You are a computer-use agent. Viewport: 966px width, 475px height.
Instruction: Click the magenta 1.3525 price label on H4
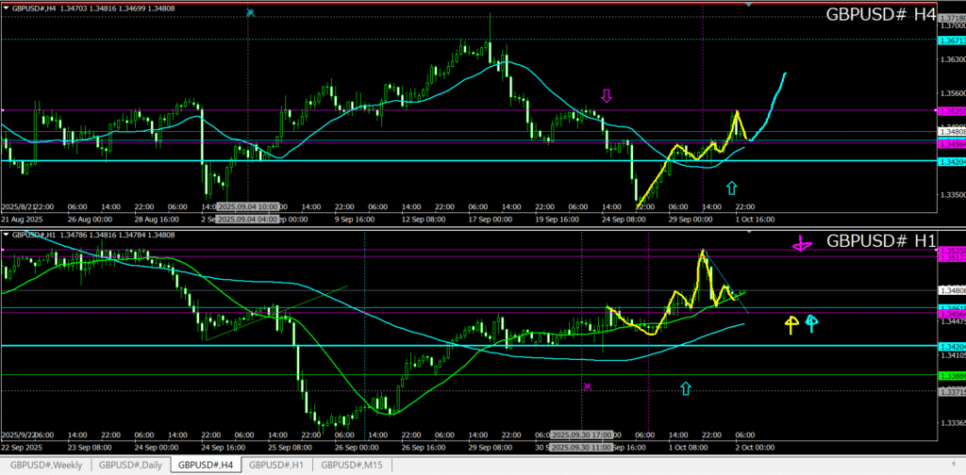(x=951, y=111)
